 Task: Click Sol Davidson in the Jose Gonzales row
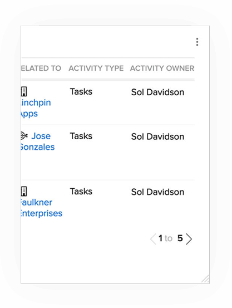pyautogui.click(x=157, y=136)
